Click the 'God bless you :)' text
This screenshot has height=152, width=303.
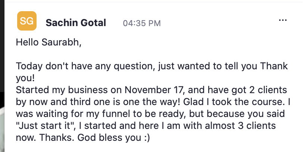pos(113,137)
